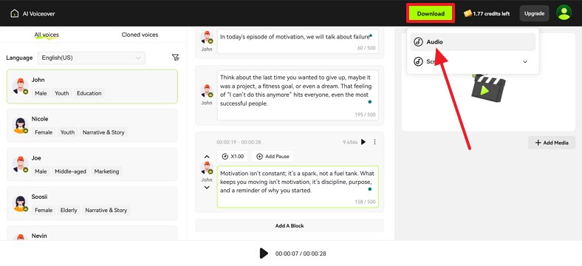Click the John avatar on third script block
Viewport: 582px width, 266px height.
click(x=207, y=168)
